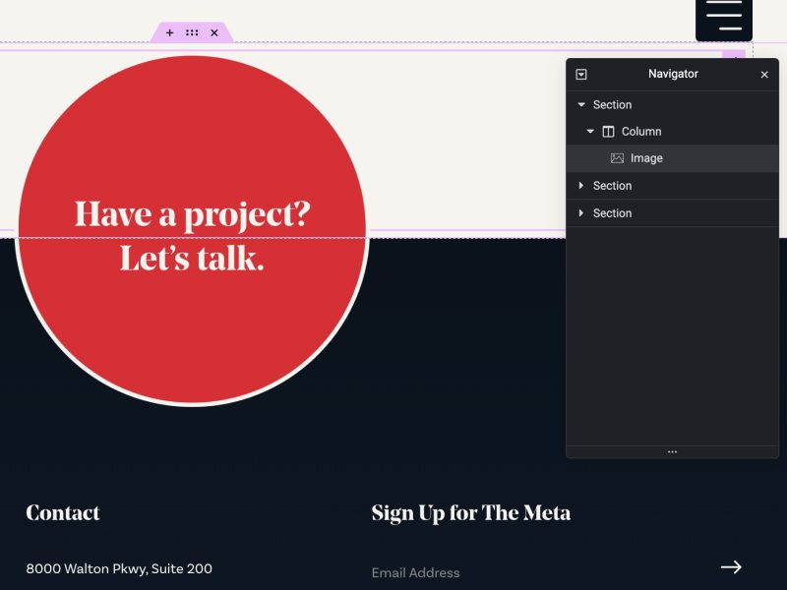Click the Navigator dock panel icon
The height and width of the screenshot is (590, 787).
tap(581, 75)
